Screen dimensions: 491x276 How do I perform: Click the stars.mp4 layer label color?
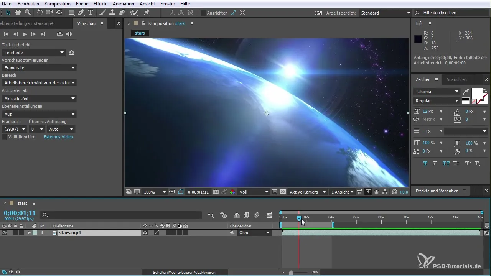click(x=35, y=233)
